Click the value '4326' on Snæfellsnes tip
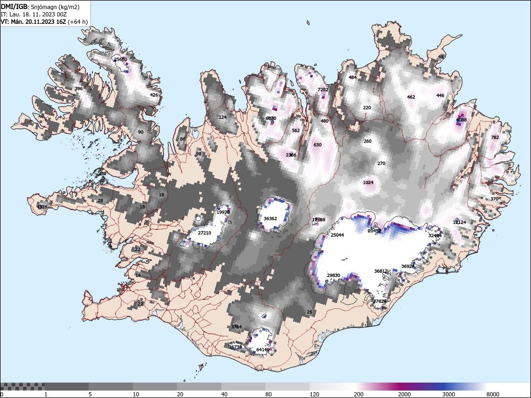Screen dimensions: 531x398 click(x=42, y=207)
